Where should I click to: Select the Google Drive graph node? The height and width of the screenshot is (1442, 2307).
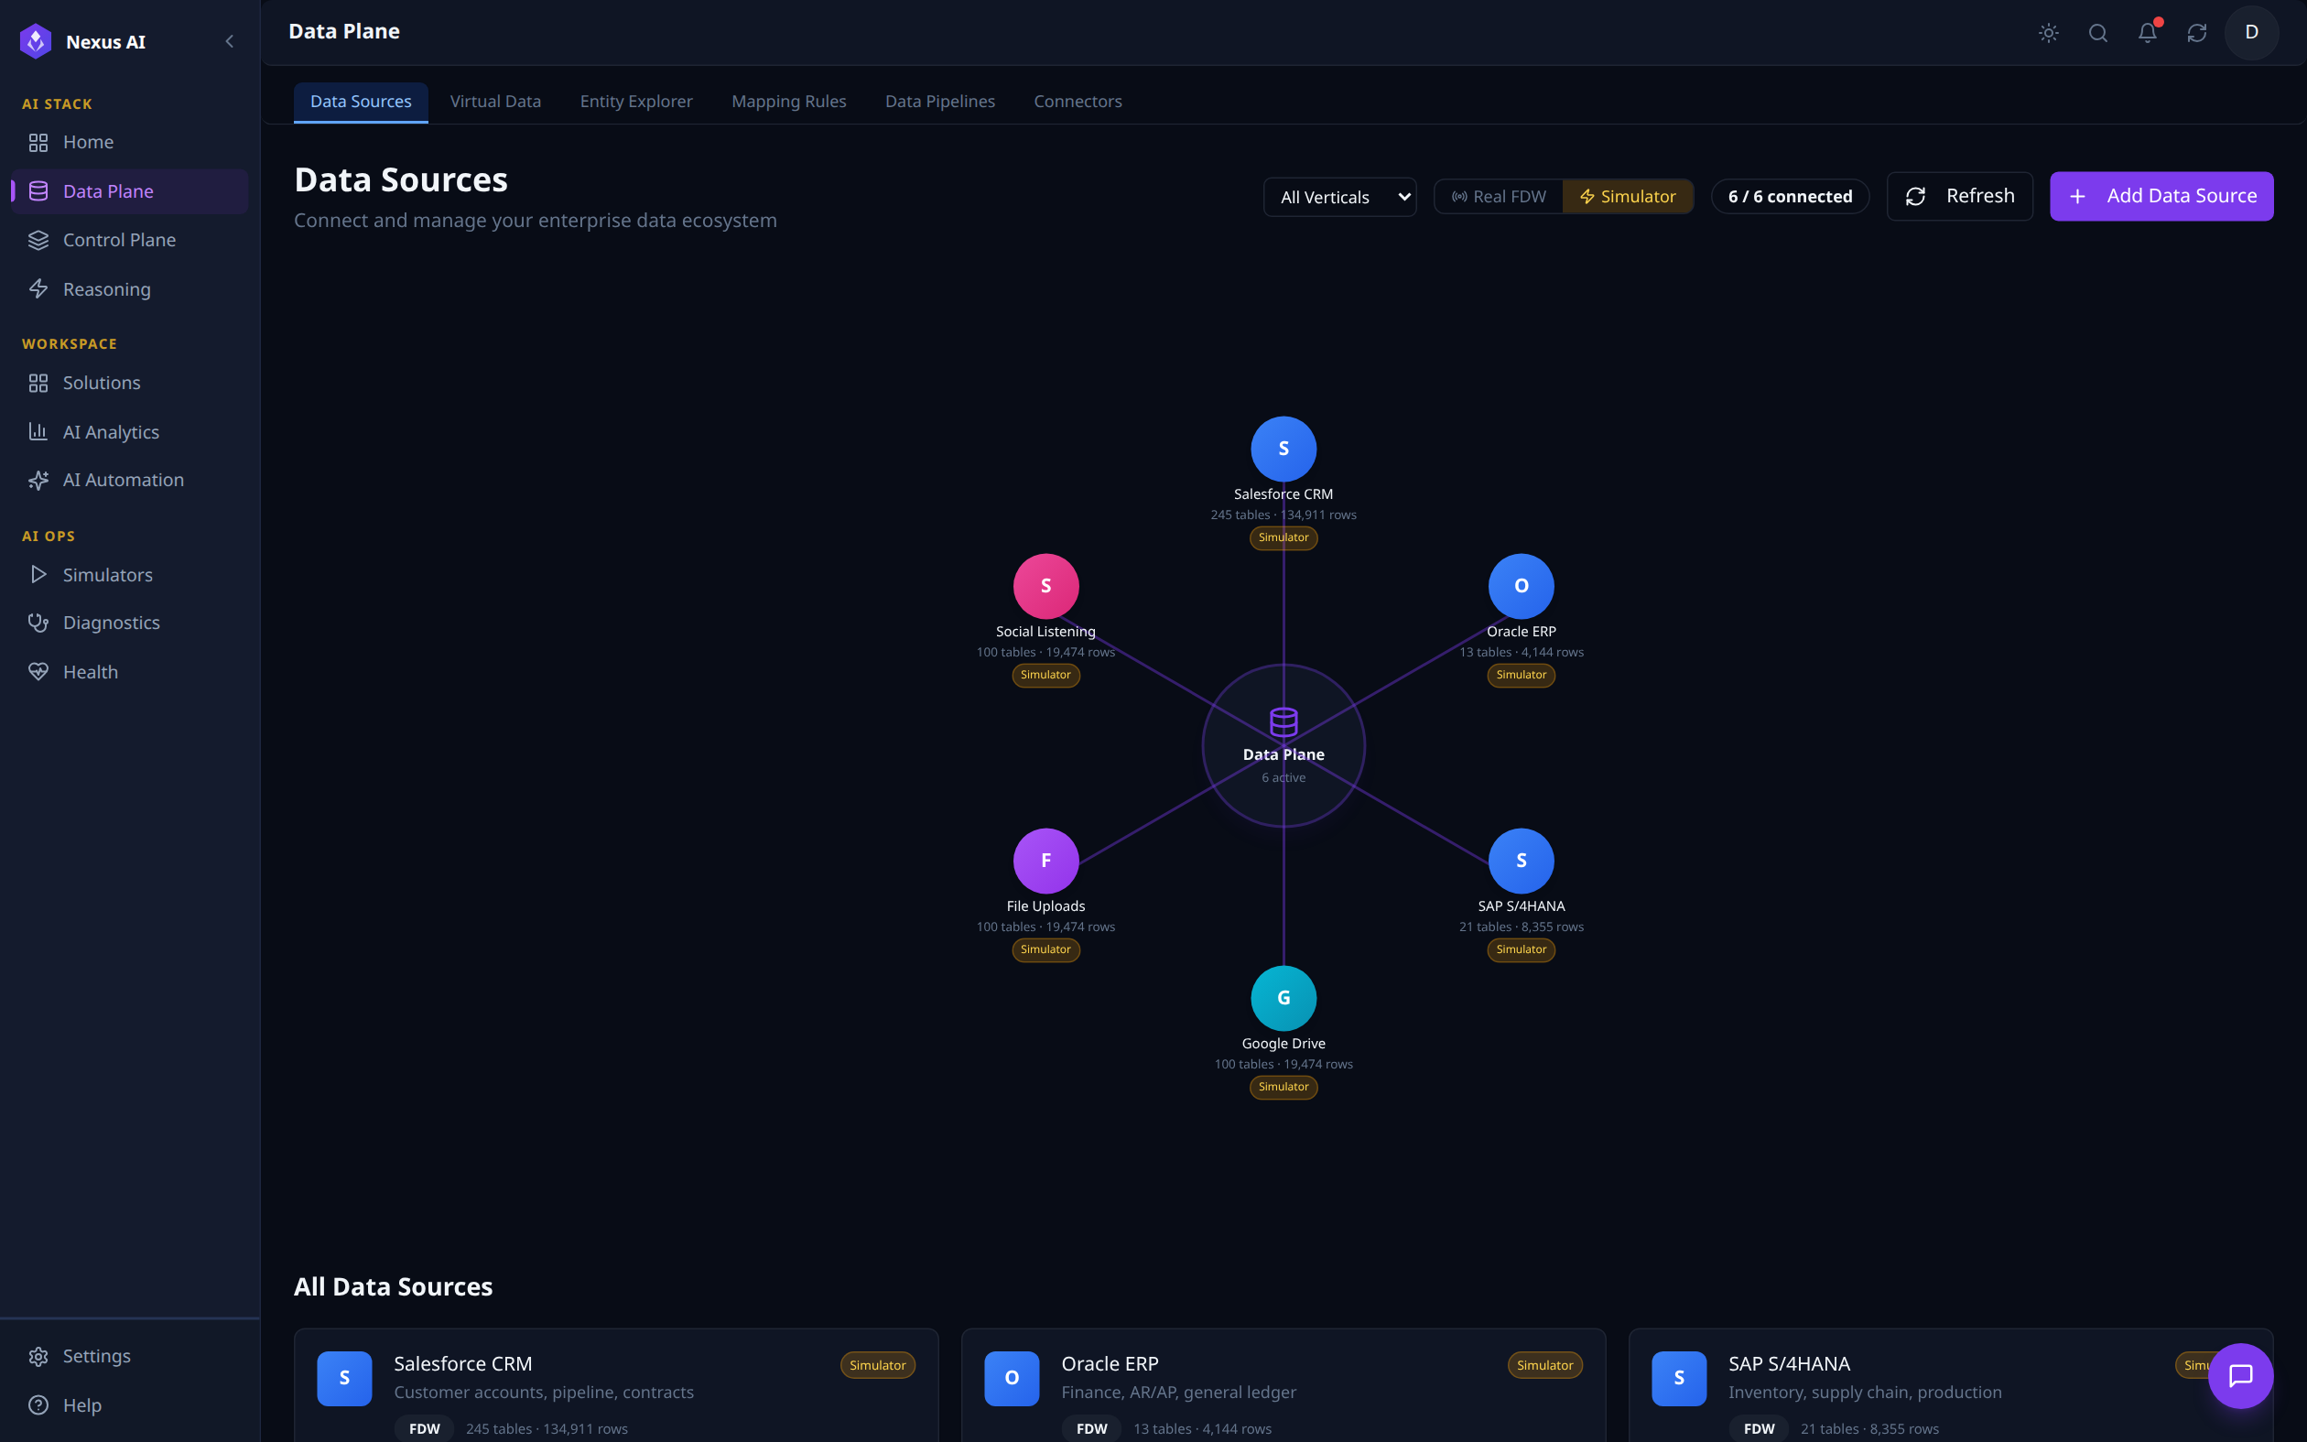[x=1283, y=999]
